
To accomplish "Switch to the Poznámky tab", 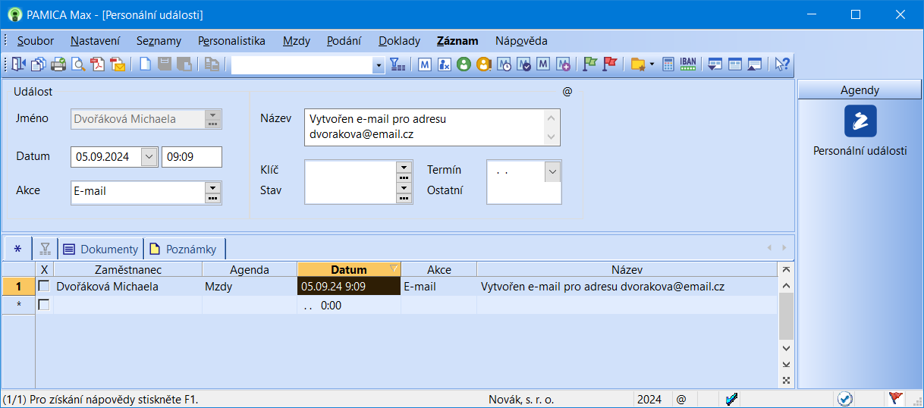I will coord(183,249).
